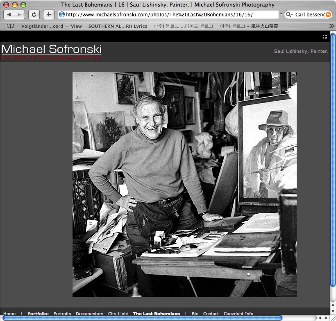
Task: Click the Safari back arrow button
Action: point(9,15)
